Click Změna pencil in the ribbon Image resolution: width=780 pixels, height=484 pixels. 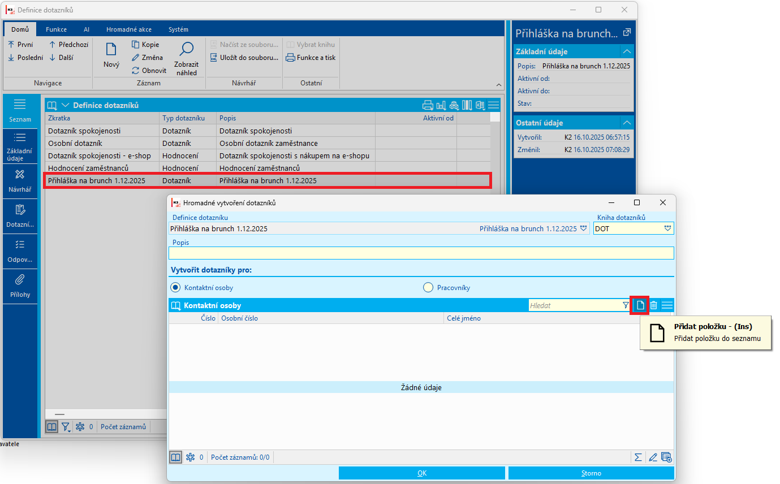coord(148,58)
